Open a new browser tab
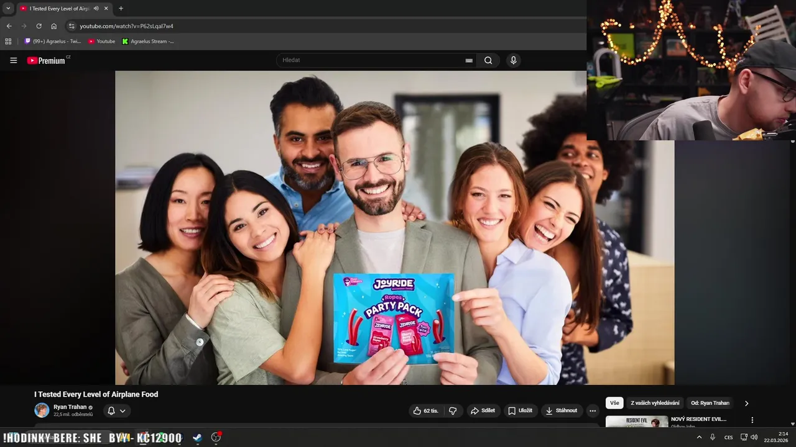Viewport: 796px width, 447px height. click(x=121, y=9)
